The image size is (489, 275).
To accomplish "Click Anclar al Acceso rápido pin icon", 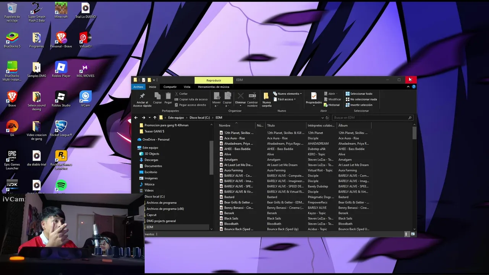I will [142, 96].
